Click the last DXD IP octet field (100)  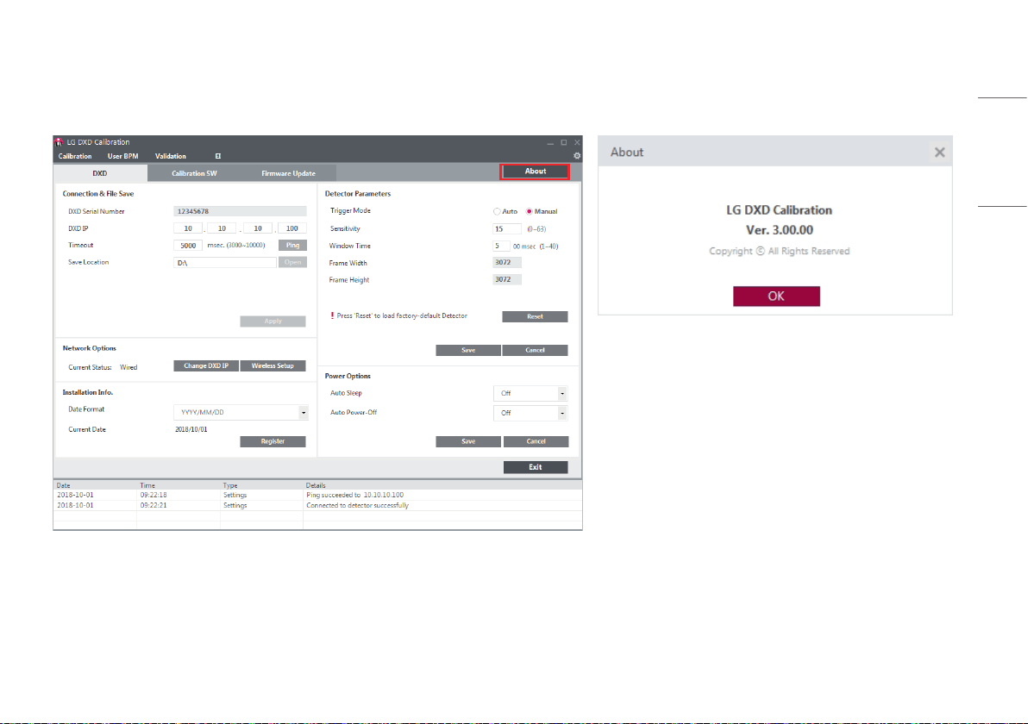pyautogui.click(x=291, y=228)
